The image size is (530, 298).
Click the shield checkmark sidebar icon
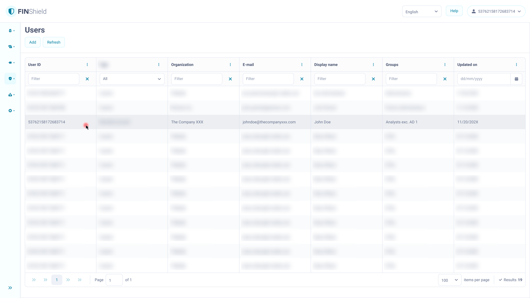[10, 79]
